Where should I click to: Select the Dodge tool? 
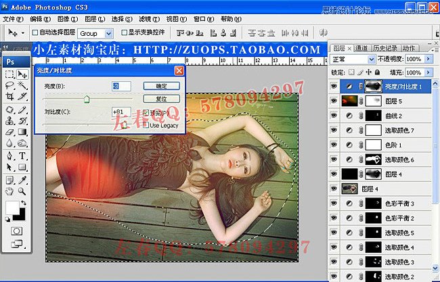[22, 143]
